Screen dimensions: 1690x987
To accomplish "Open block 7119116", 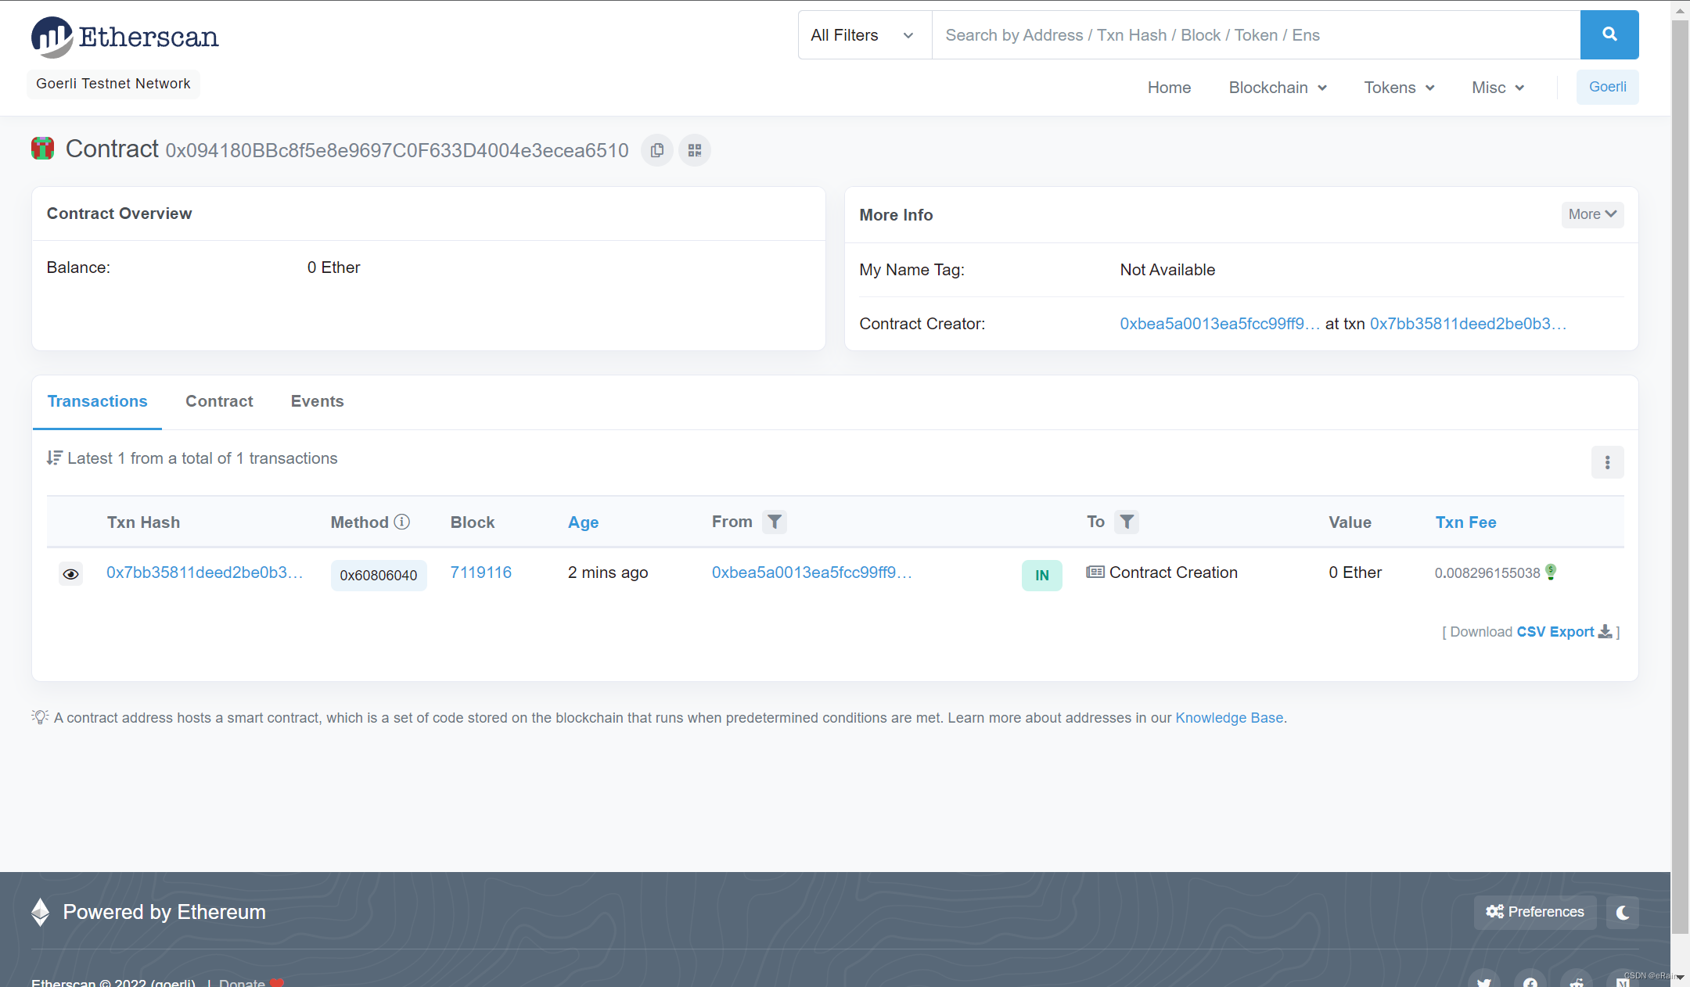I will tap(480, 572).
